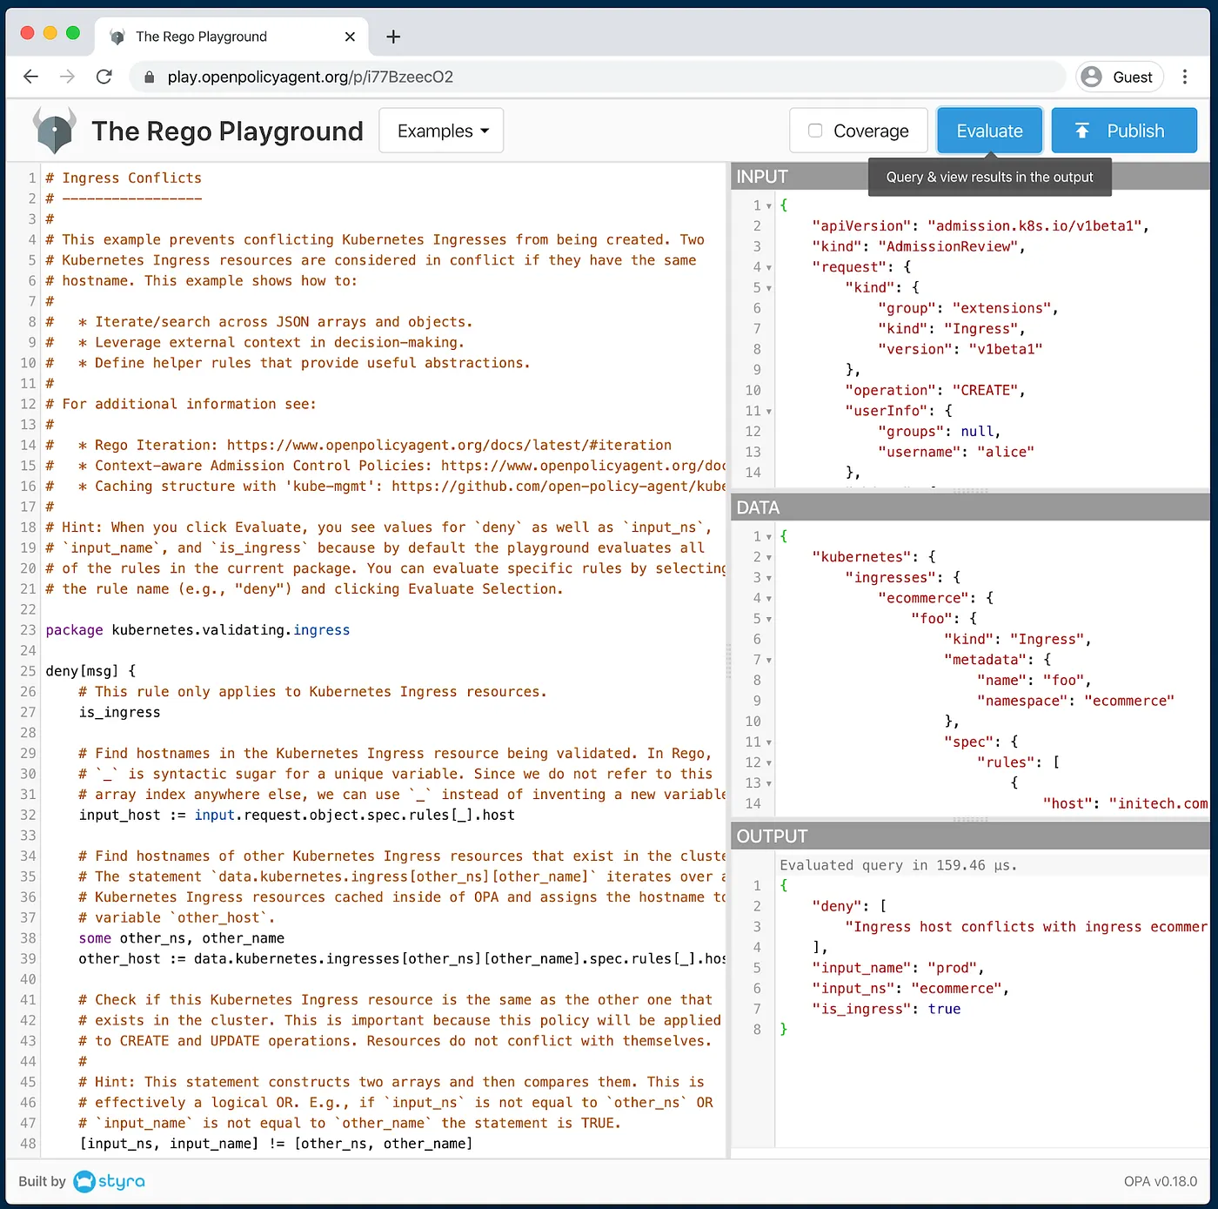Collapse INPUT line 11 userInfo fold arrow
Screen dimensions: 1218x1209
tap(769, 412)
